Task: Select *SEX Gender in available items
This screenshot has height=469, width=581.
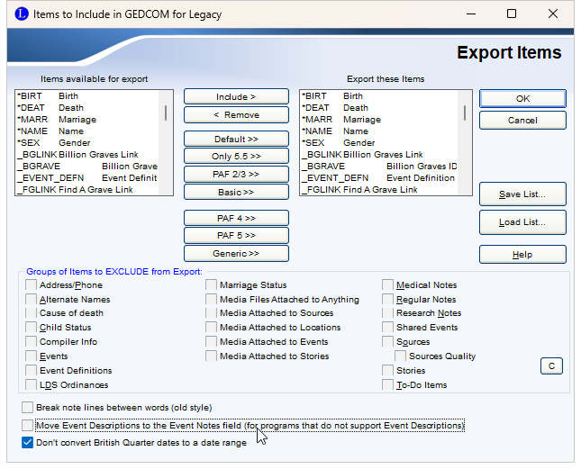Action: coord(87,143)
